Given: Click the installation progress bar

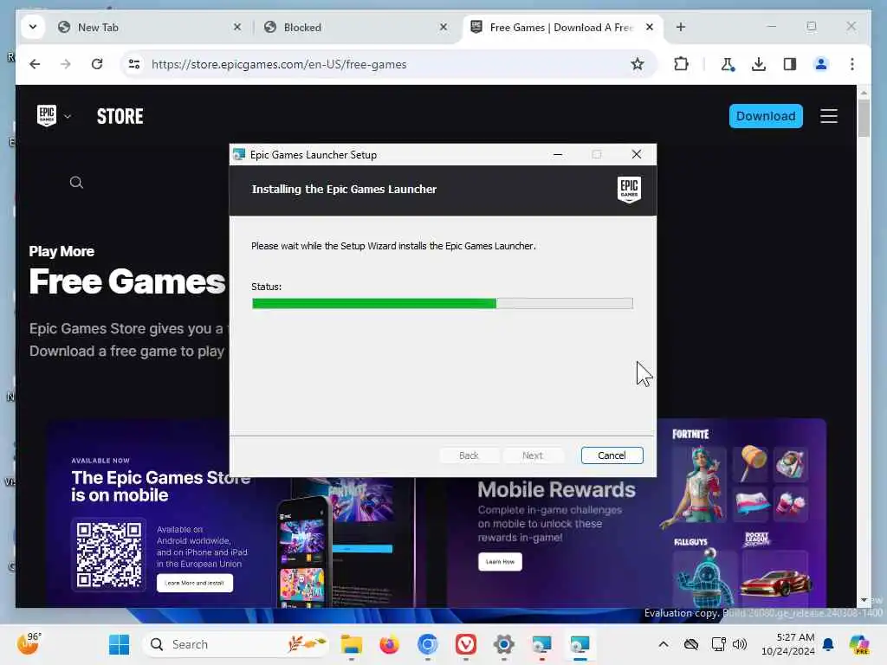Looking at the screenshot, I should pos(443,304).
